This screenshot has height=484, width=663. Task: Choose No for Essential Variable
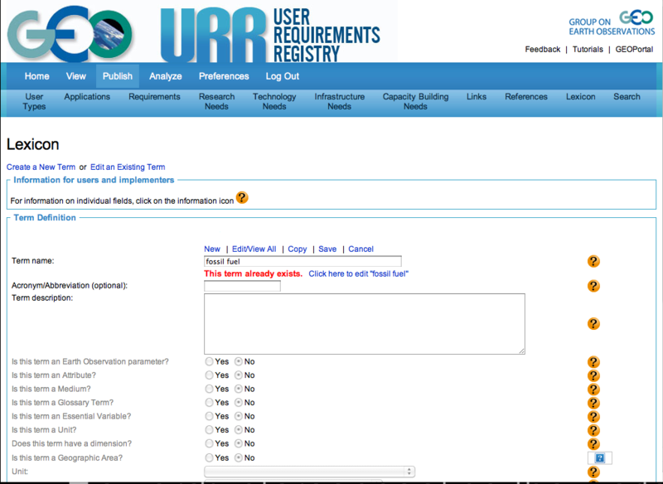click(x=239, y=416)
